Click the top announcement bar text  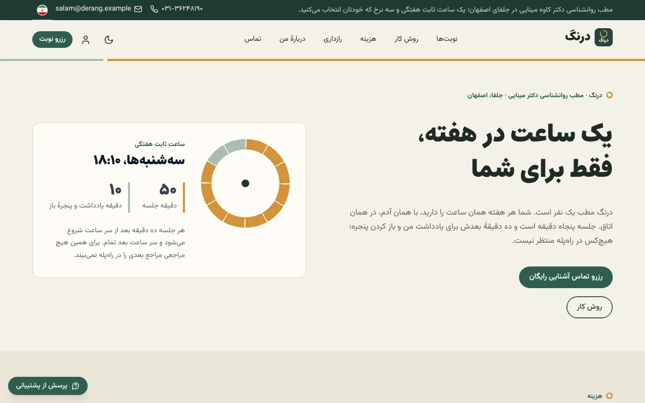pos(456,10)
